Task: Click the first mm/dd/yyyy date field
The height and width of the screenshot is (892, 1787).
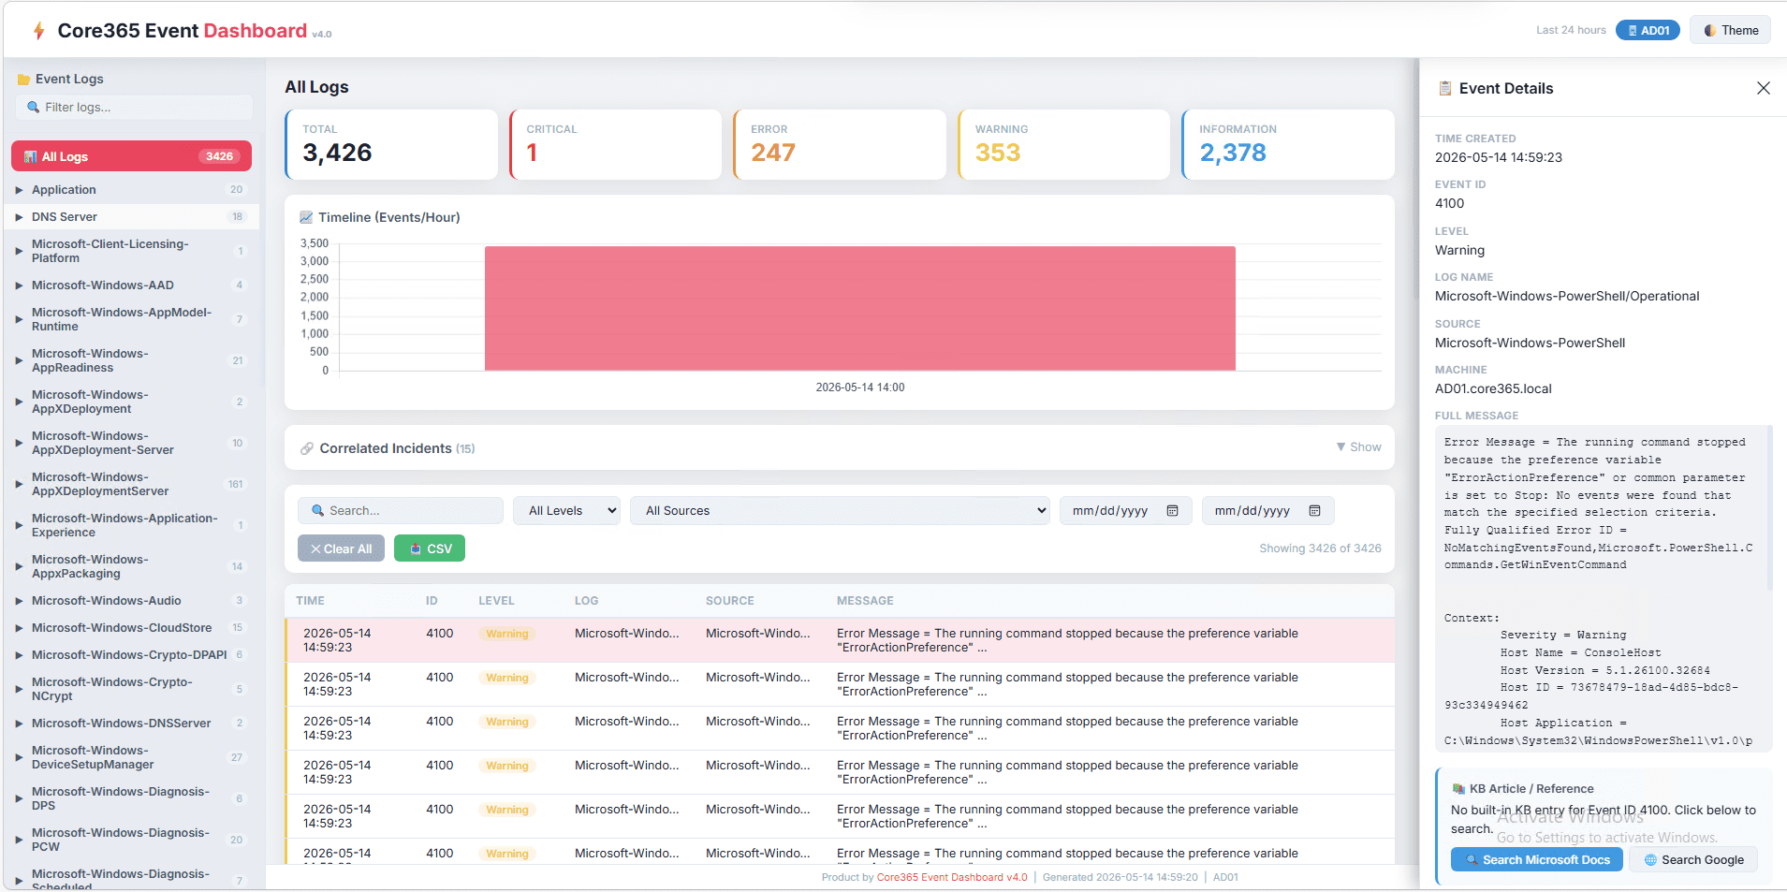Action: (1126, 511)
